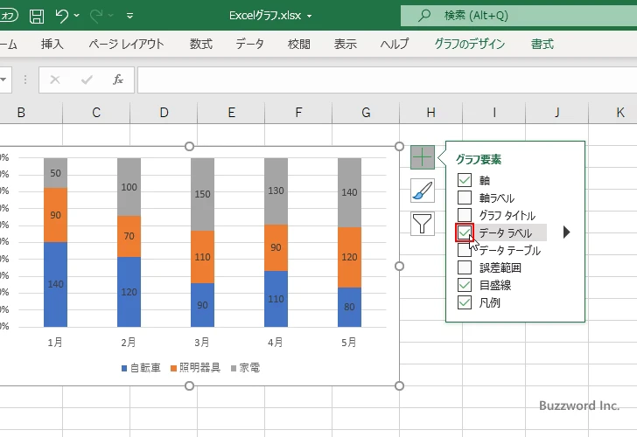Click the formula bar cancel X icon
Viewport: 637px width, 437px height.
[x=55, y=80]
